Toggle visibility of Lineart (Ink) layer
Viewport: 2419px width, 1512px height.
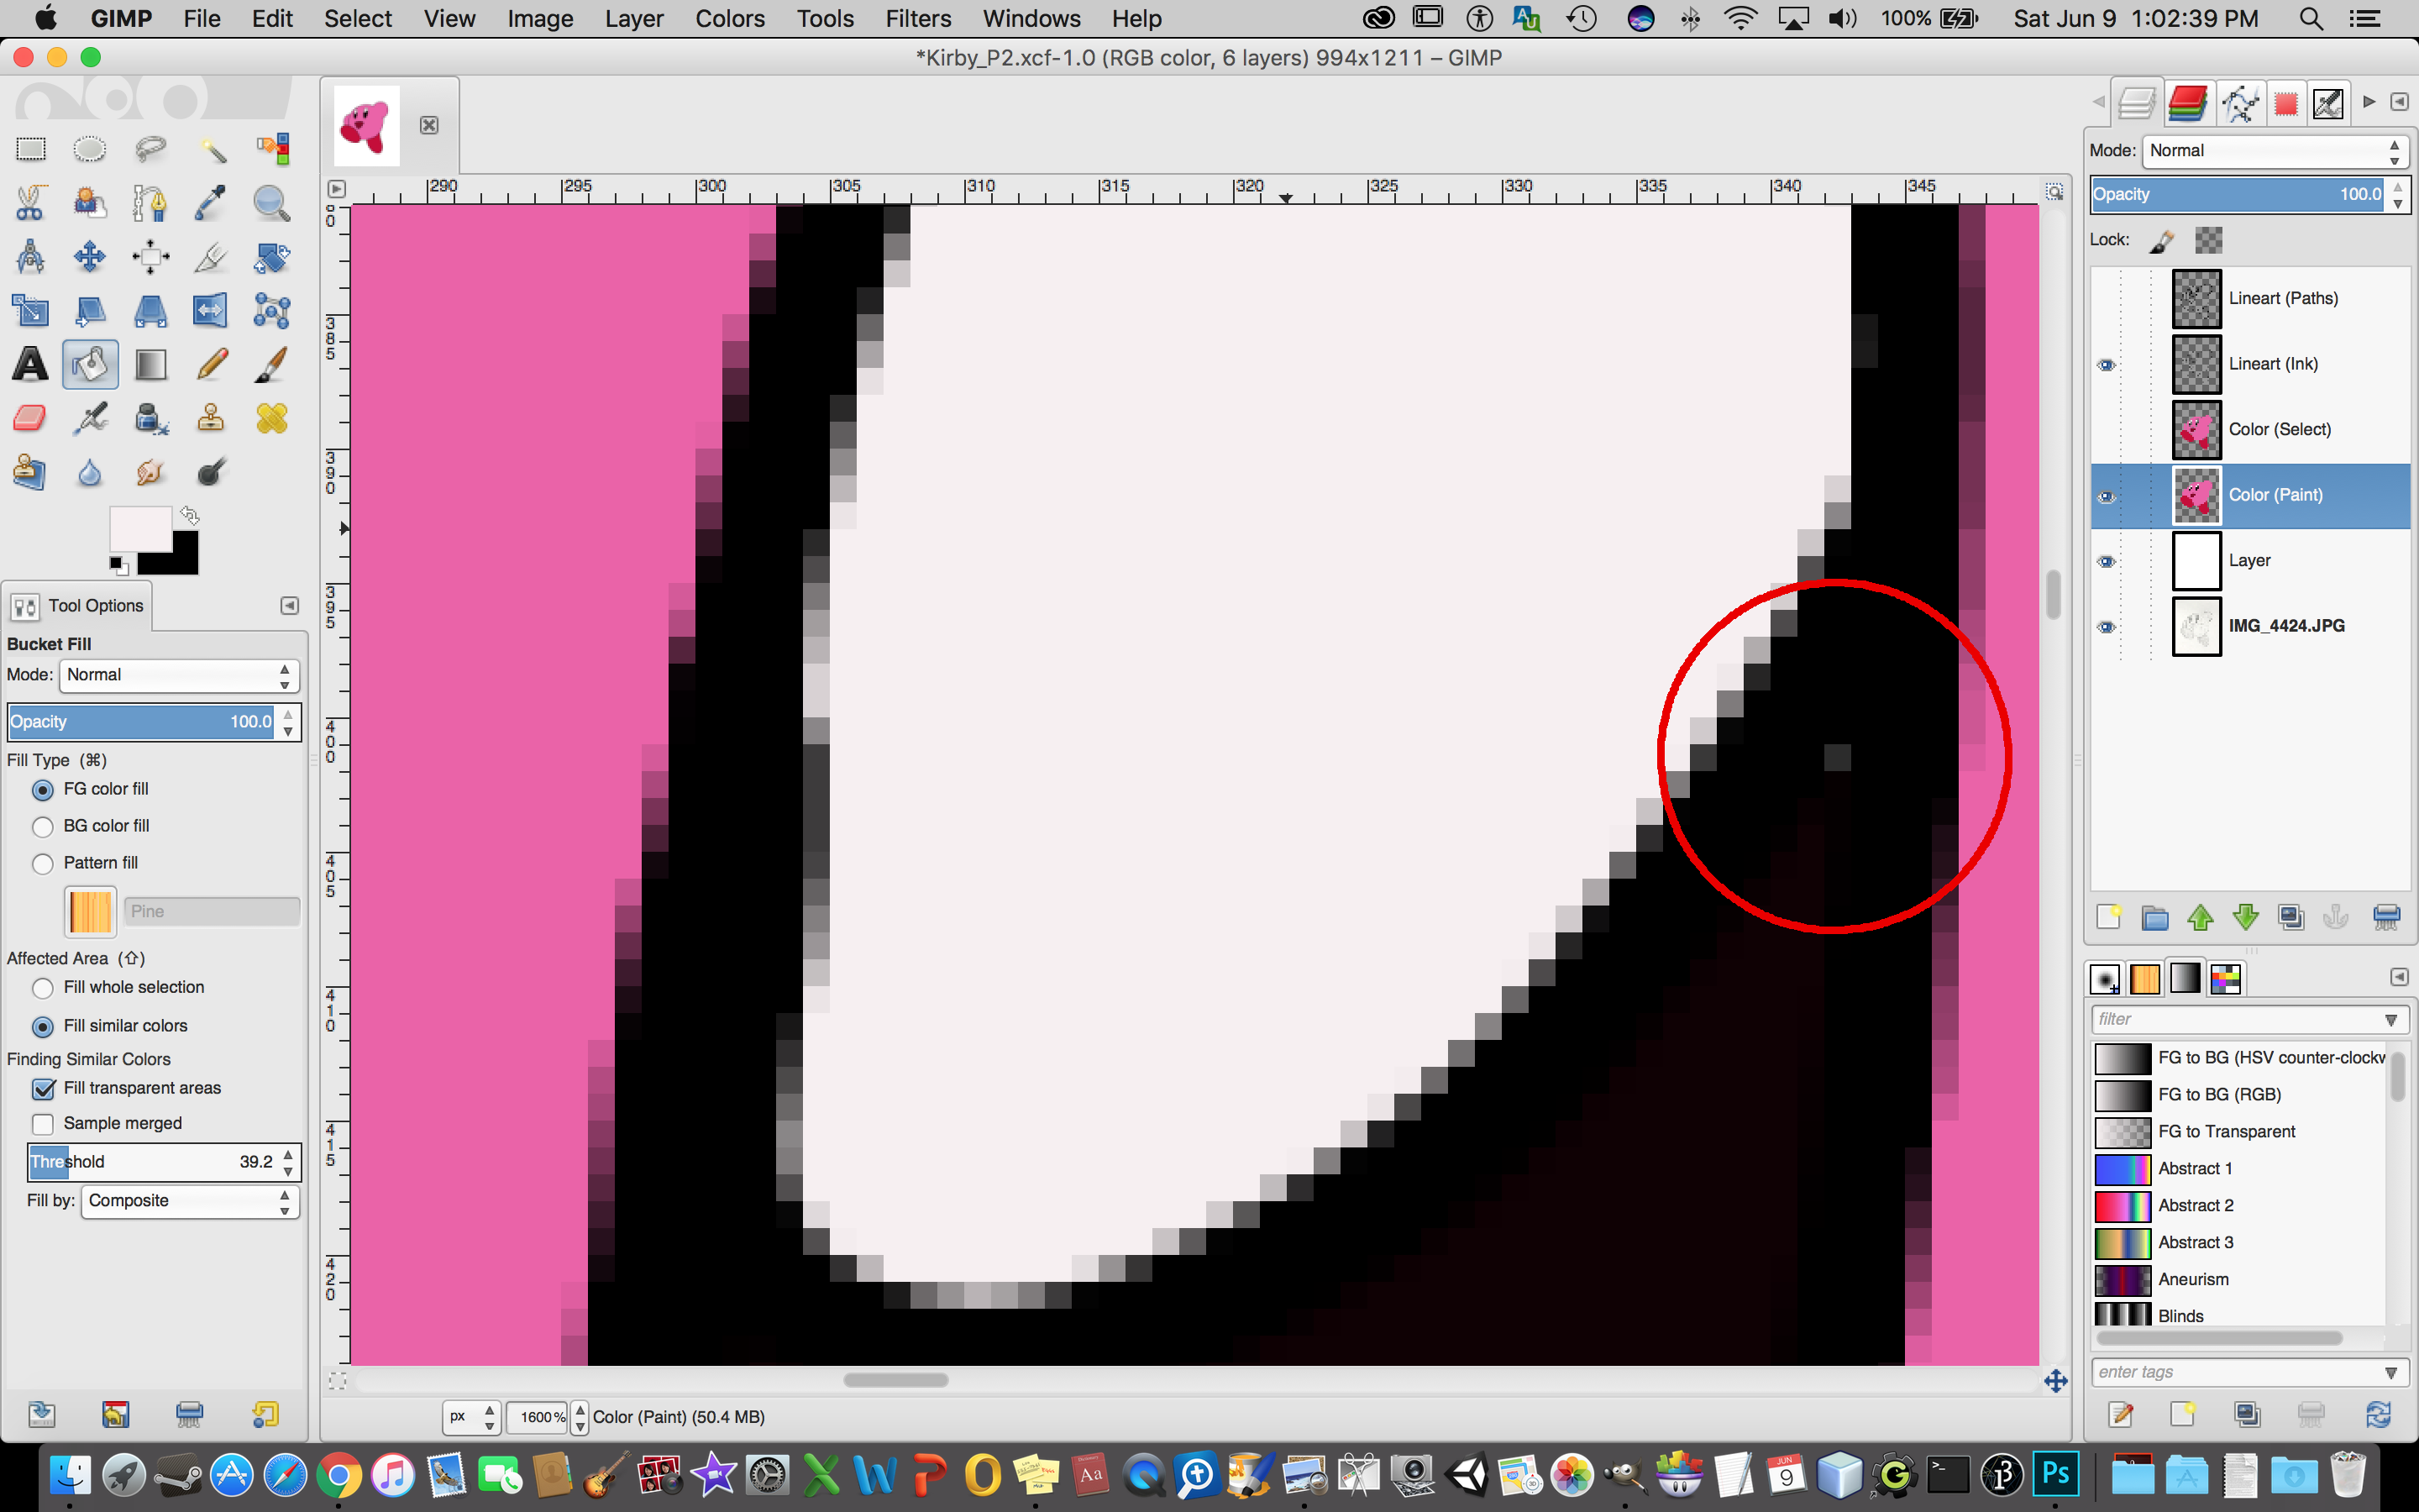pos(2107,365)
